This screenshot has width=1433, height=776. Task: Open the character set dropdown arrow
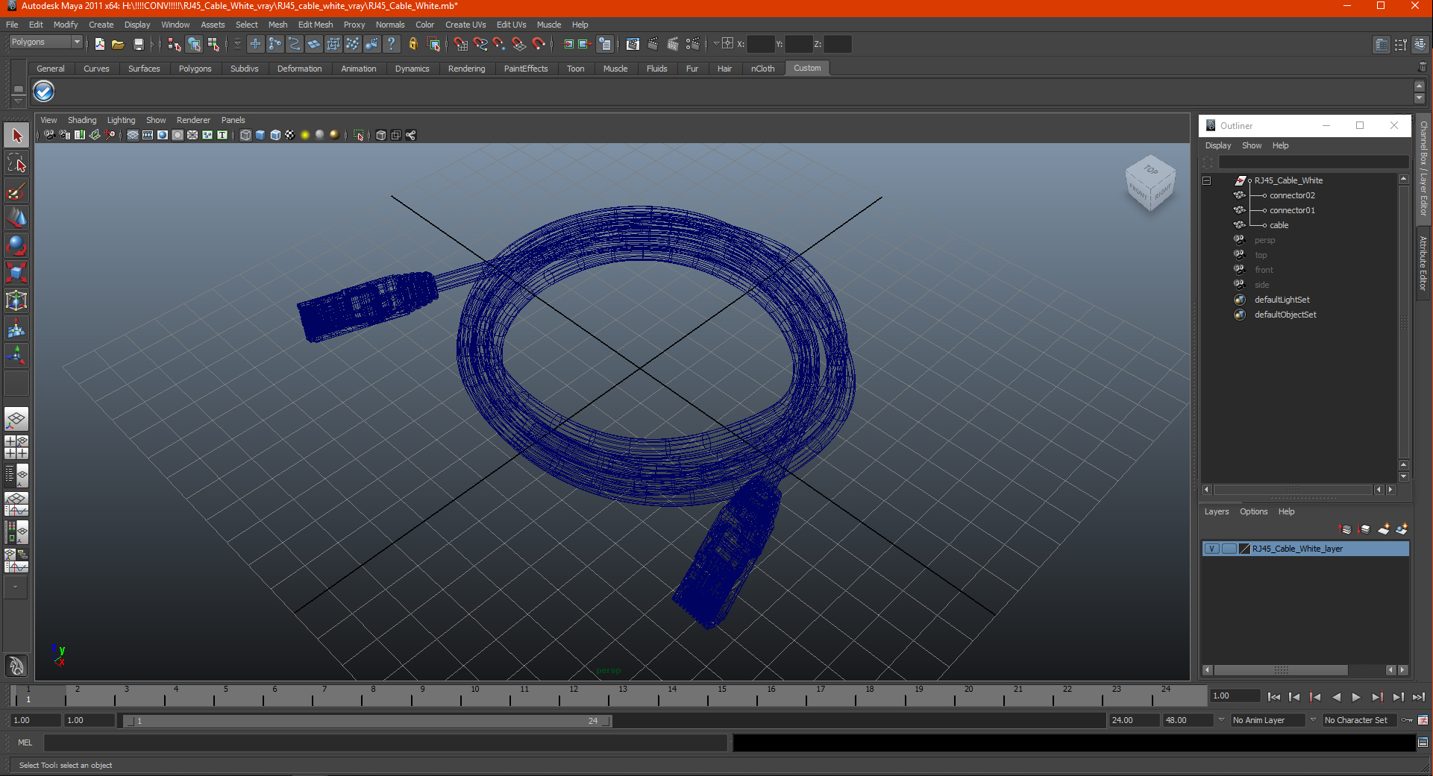point(1313,720)
